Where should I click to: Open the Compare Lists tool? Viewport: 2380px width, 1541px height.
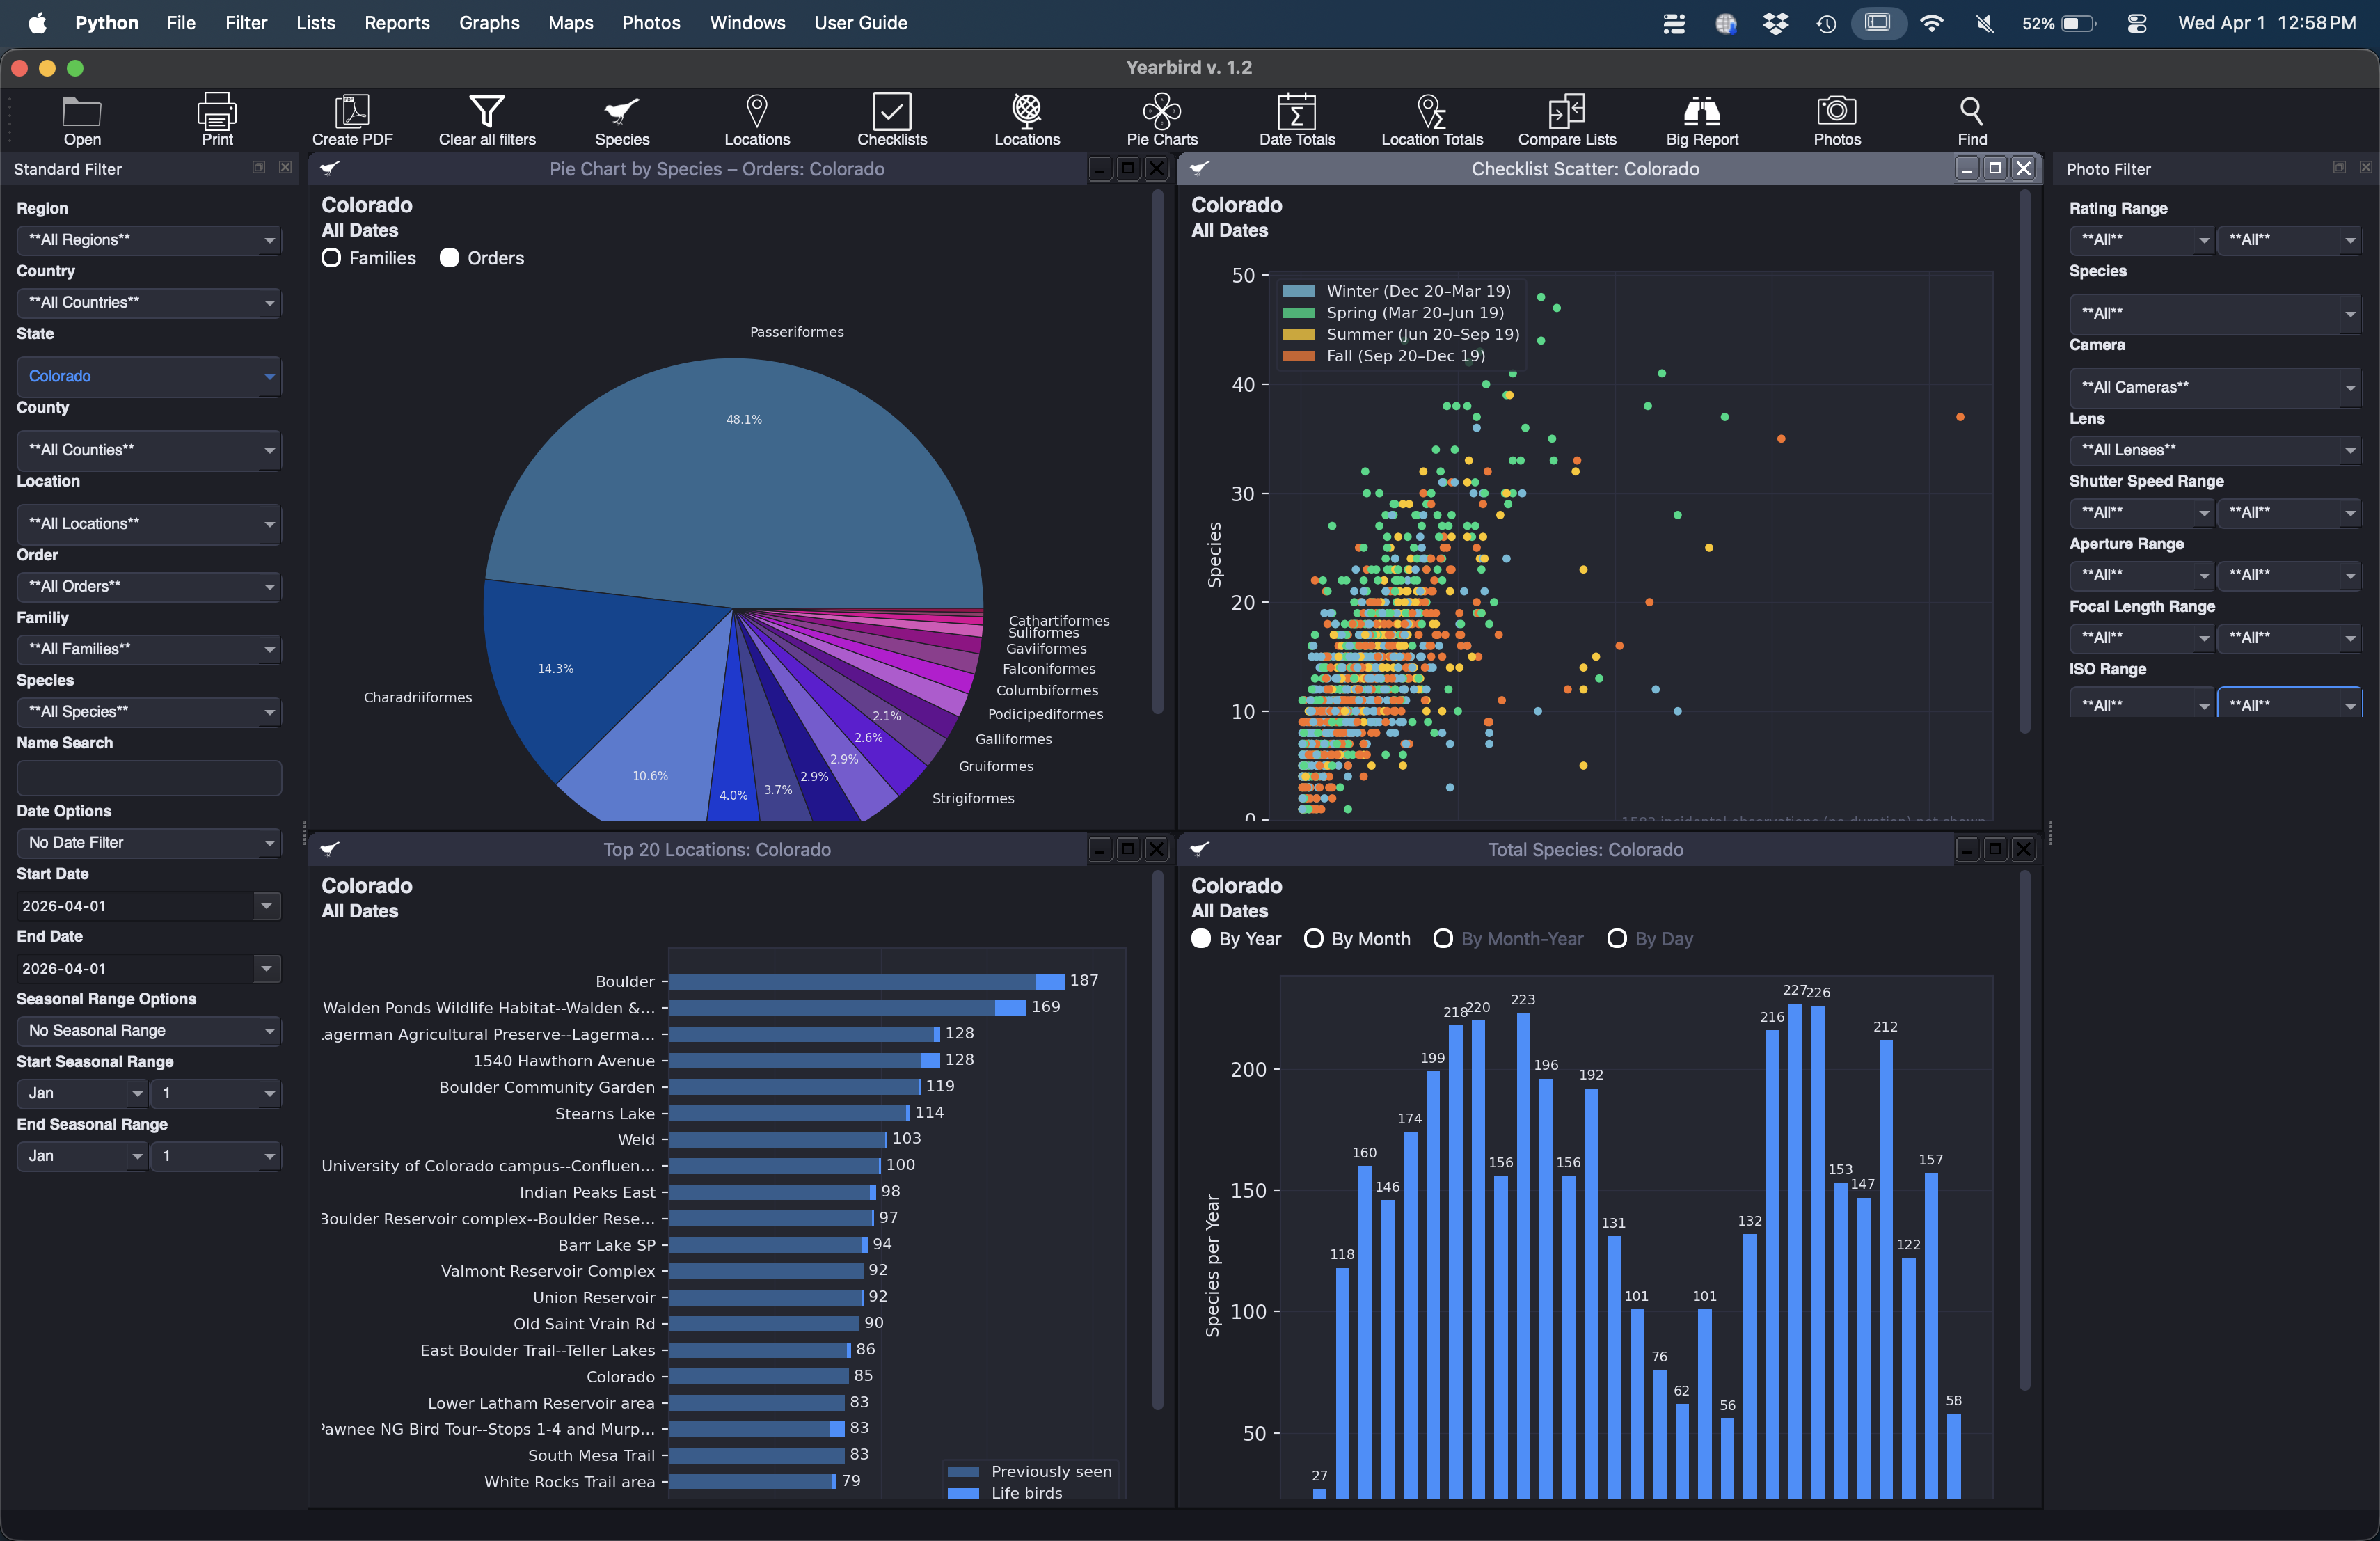[x=1566, y=112]
